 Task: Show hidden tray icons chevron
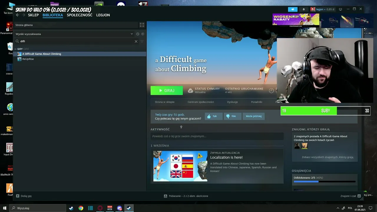tap(338, 208)
